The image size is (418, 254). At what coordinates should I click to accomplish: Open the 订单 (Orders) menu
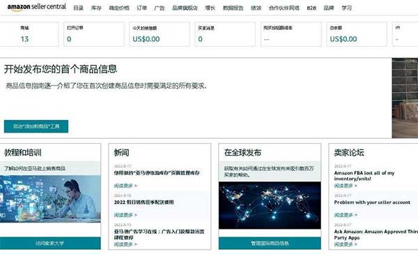pos(142,8)
